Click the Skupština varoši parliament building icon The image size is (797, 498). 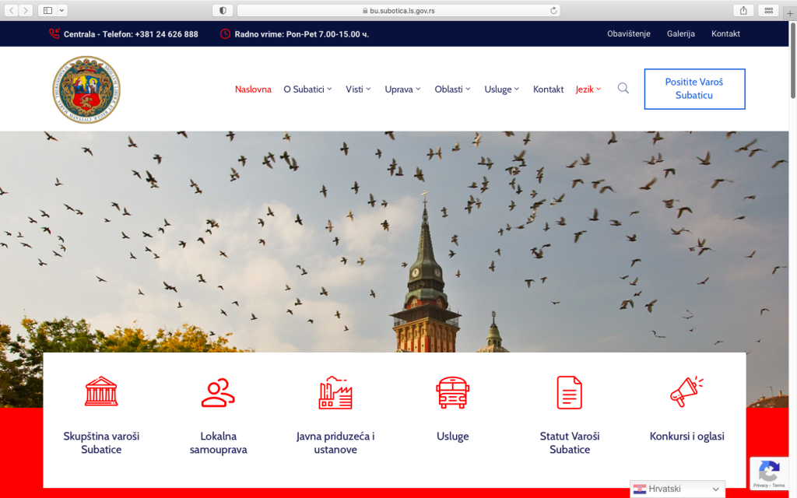click(101, 391)
